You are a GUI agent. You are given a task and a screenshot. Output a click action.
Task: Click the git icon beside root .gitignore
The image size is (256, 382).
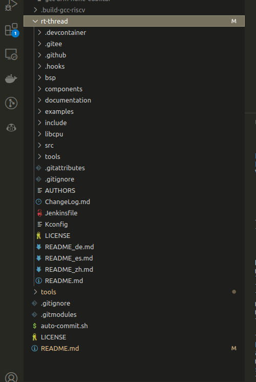[x=34, y=304]
